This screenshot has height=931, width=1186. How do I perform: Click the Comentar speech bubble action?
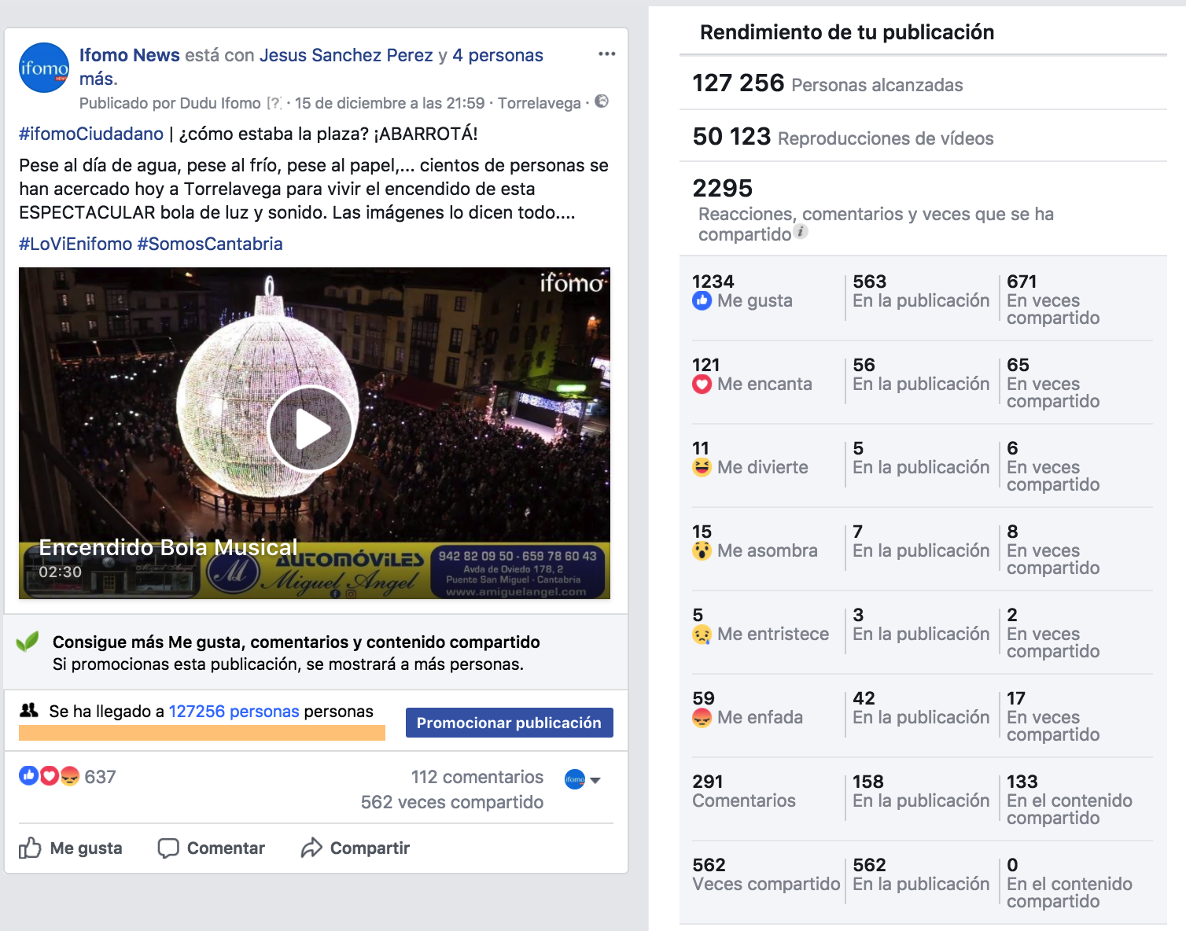click(x=212, y=848)
